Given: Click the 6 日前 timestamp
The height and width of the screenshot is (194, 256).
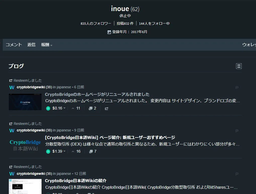Looking at the screenshot, I should pos(79,87).
